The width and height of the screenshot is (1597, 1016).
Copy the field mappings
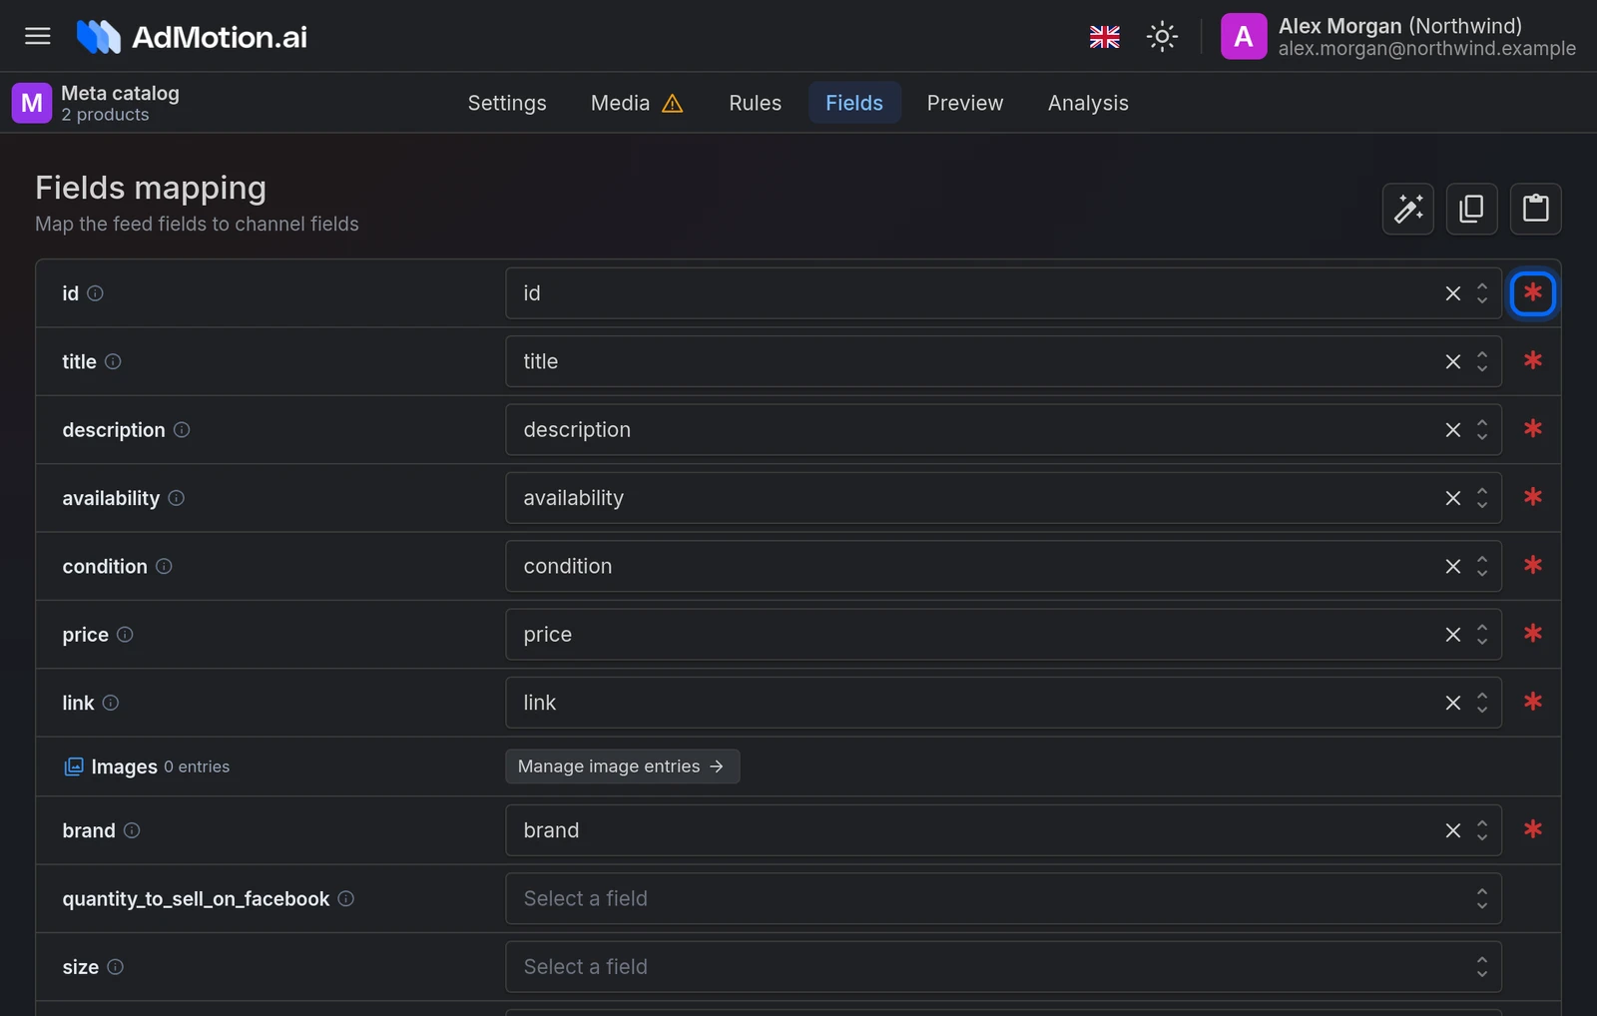pos(1471,209)
